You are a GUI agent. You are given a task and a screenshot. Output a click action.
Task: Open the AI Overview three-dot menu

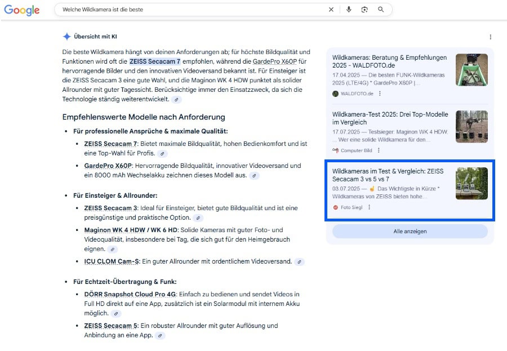coord(490,35)
